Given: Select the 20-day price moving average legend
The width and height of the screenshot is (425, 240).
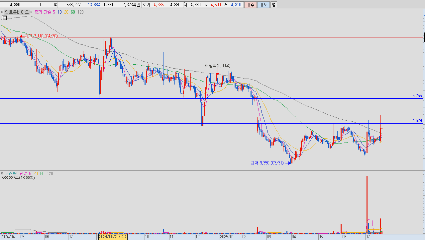Looking at the screenshot, I should [x=66, y=12].
